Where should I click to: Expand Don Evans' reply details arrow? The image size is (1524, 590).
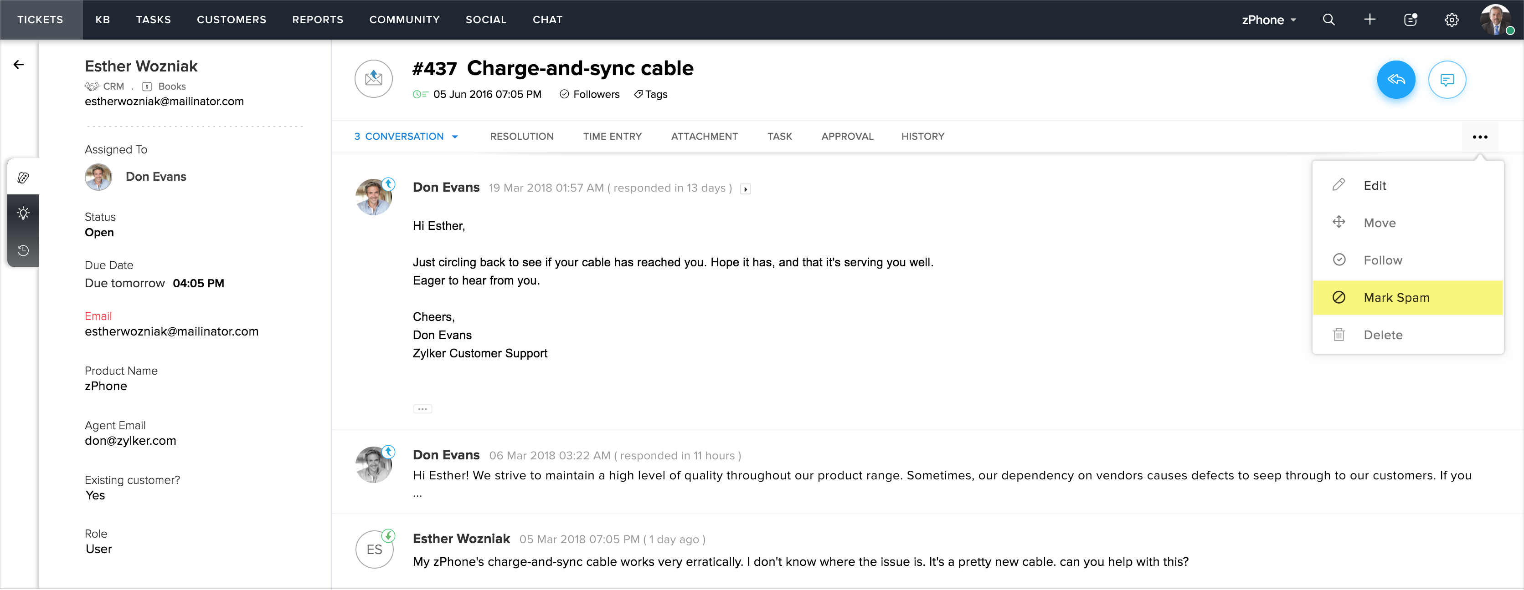coord(746,189)
